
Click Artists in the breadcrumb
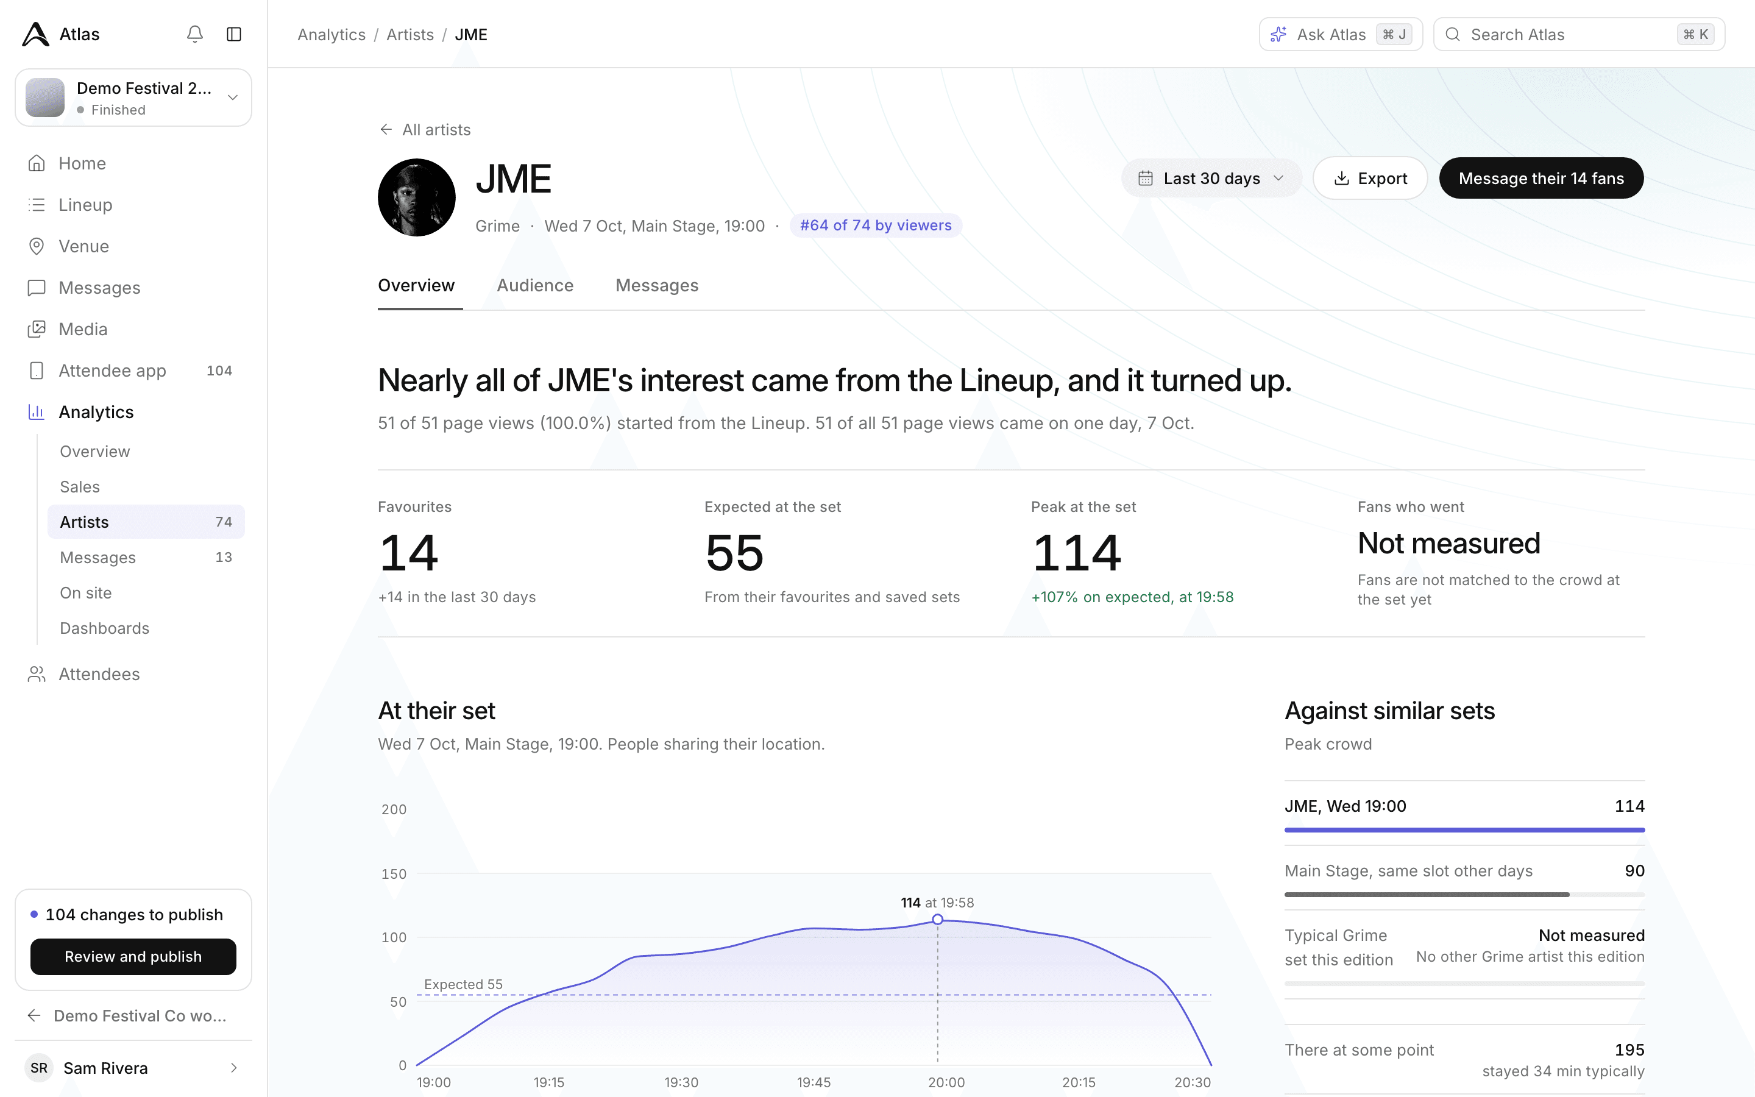tap(409, 34)
